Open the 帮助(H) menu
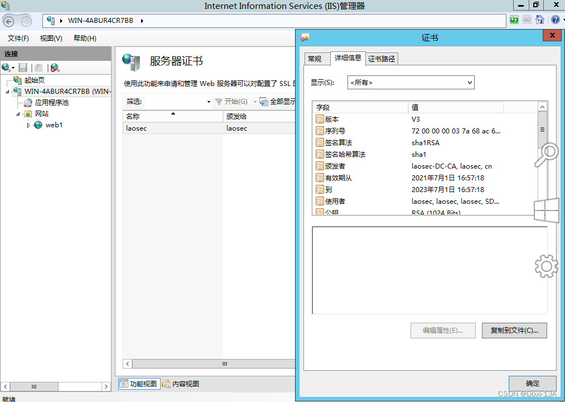565x402 pixels. pyautogui.click(x=85, y=39)
